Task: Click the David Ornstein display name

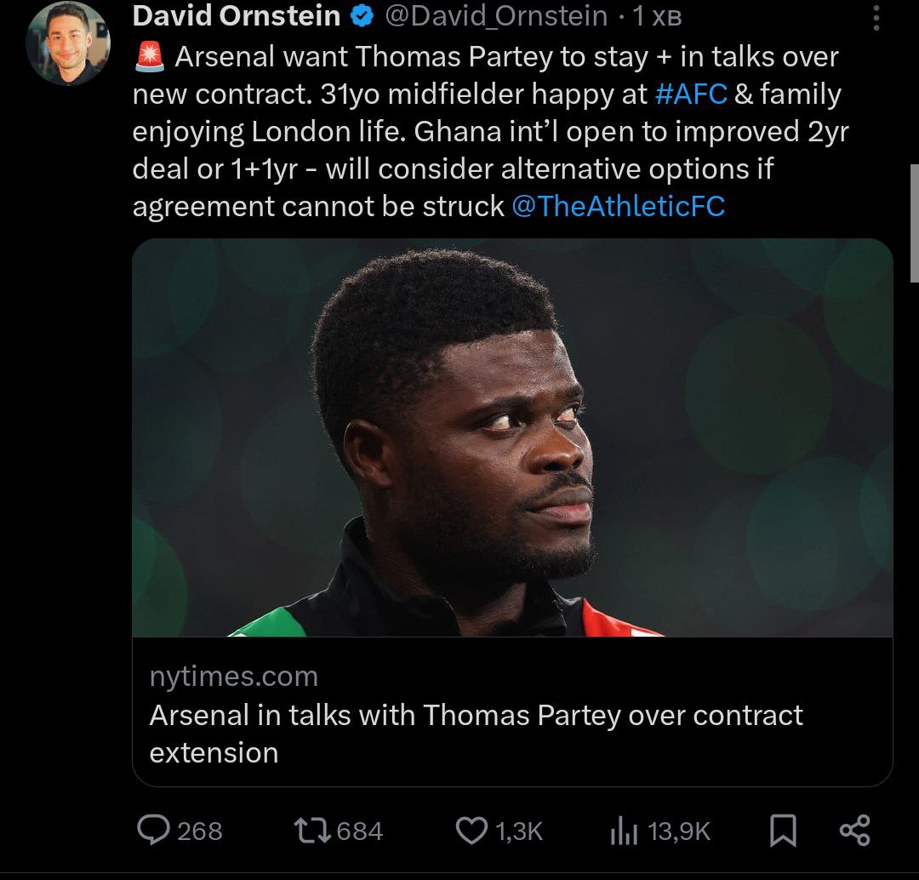Action: 237,16
